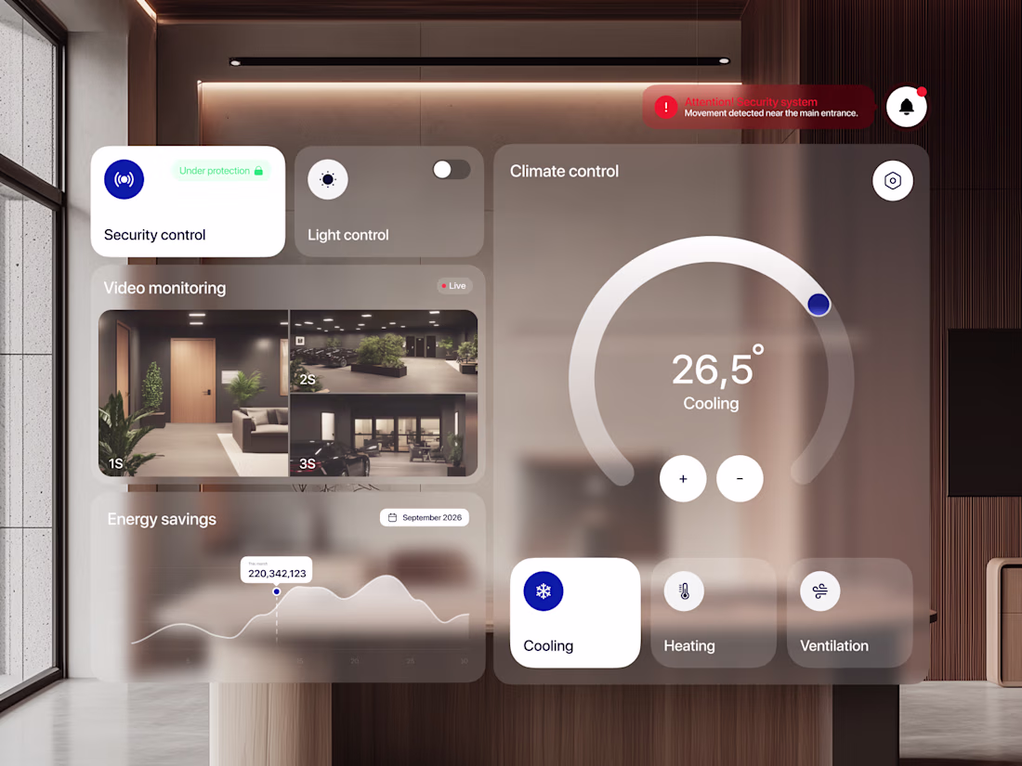Increase temperature with the plus button
This screenshot has height=766, width=1022.
click(683, 479)
